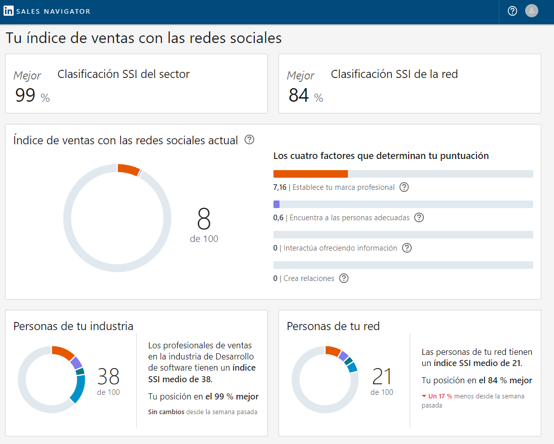Screen dimensions: 554x444
Task: Open help for Crea relaciones
Action: click(x=344, y=278)
